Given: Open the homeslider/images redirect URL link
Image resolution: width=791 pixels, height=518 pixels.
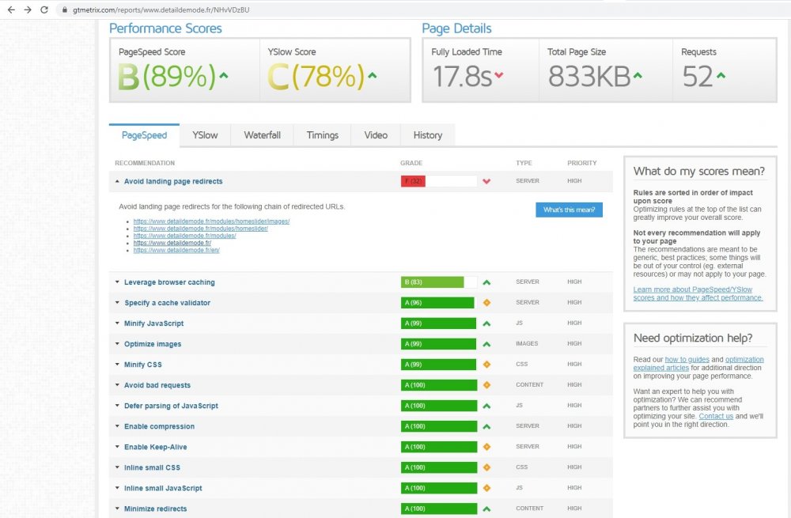Looking at the screenshot, I should click(211, 221).
